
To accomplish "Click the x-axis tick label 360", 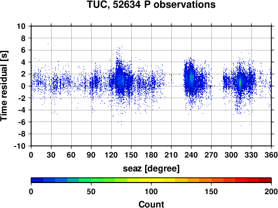I will [271, 155].
